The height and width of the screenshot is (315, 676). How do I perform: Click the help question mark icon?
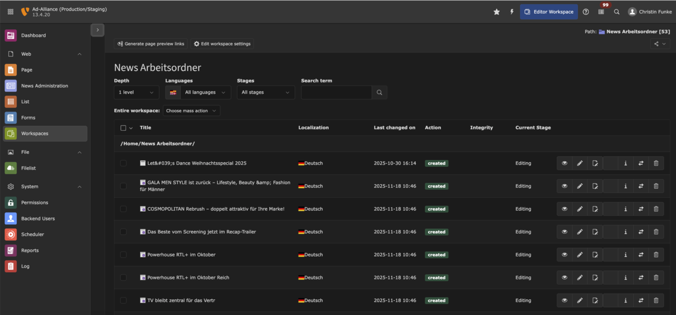tap(586, 12)
